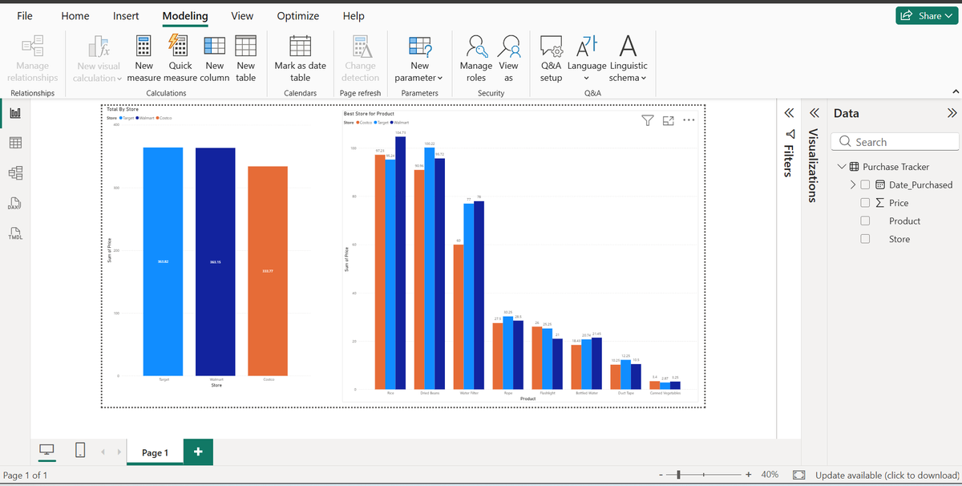Switch to Optimize ribbon tab

(297, 15)
